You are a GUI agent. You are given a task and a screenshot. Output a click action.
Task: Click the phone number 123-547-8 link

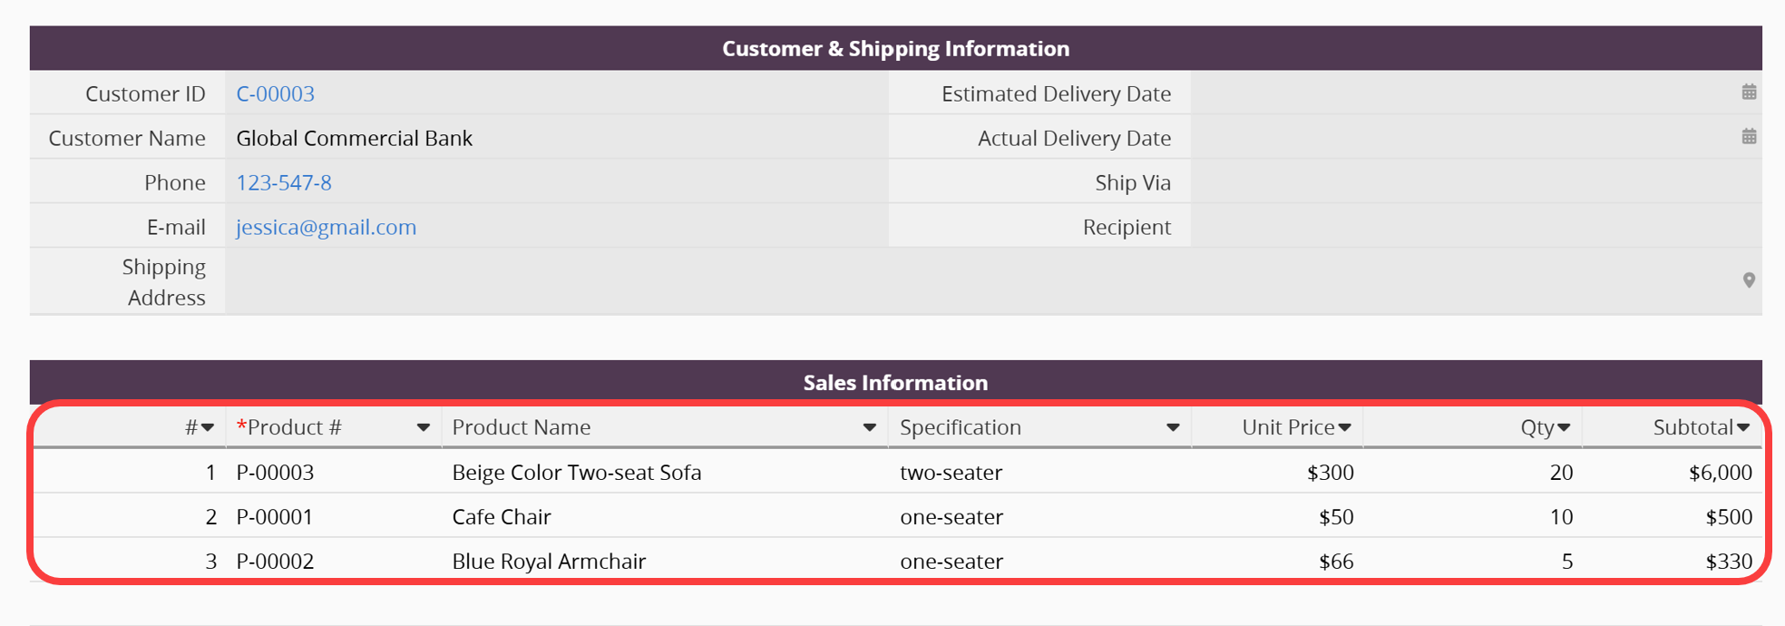click(284, 182)
